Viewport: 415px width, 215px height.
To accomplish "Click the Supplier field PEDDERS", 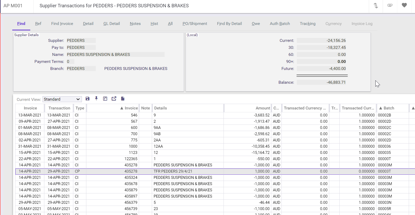I will [x=81, y=41].
